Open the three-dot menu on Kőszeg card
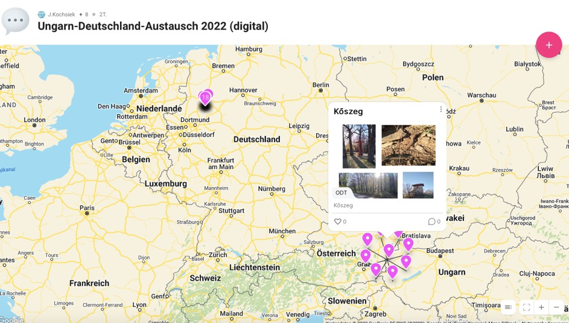The width and height of the screenshot is (569, 323). point(440,110)
